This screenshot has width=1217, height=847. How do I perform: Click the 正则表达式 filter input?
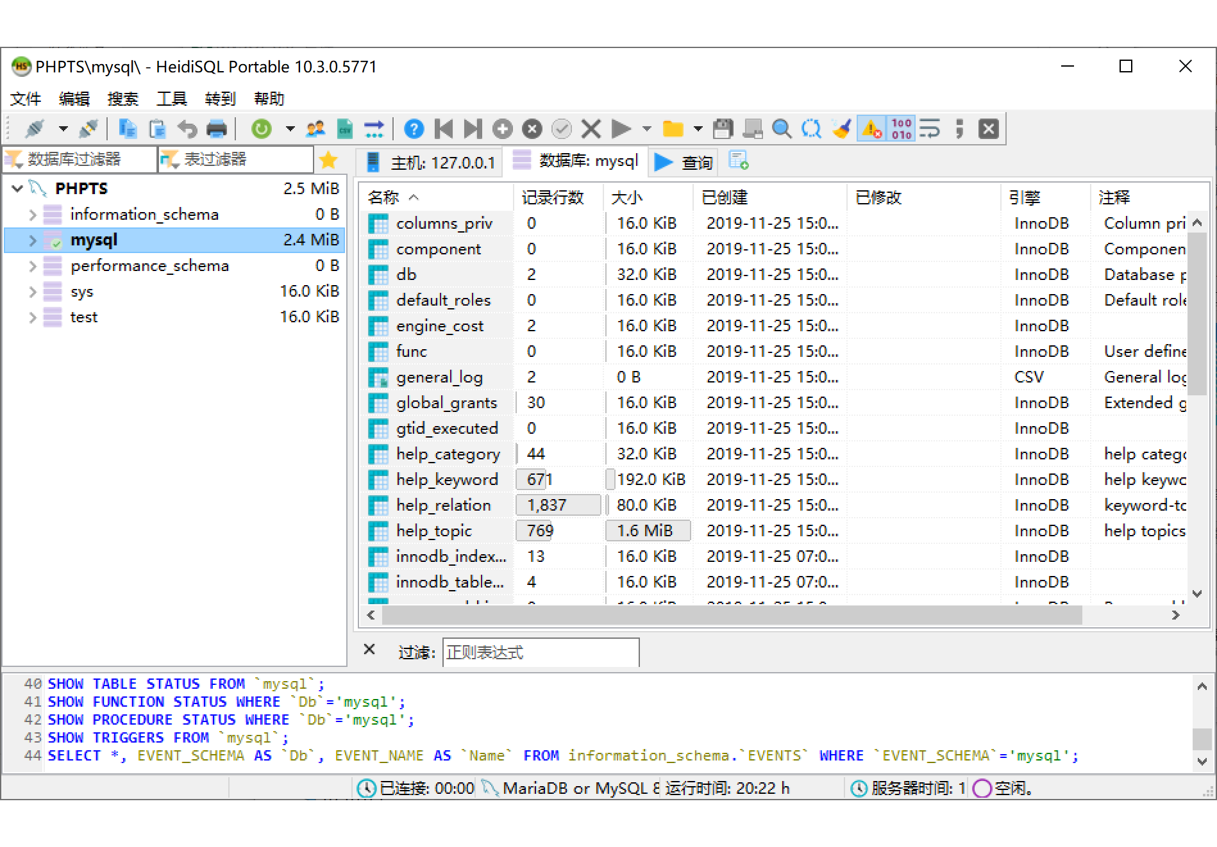[541, 652]
